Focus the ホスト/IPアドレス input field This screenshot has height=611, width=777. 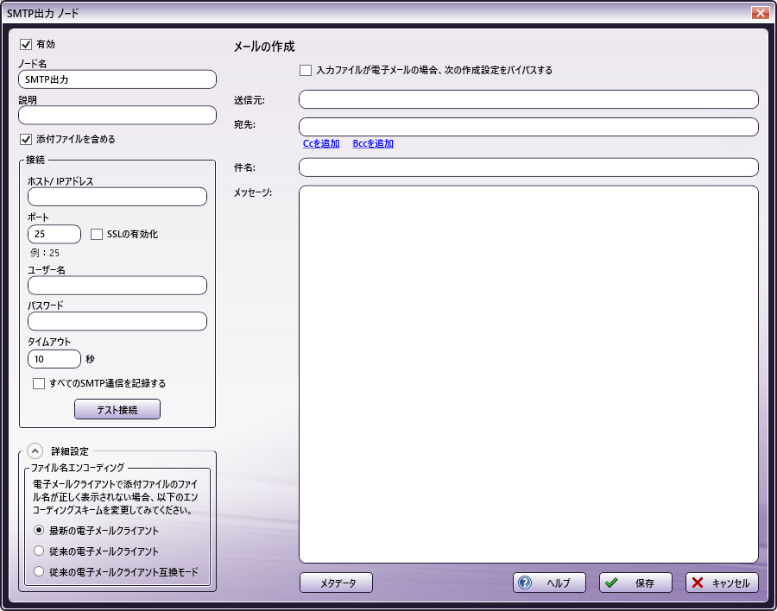click(x=117, y=197)
